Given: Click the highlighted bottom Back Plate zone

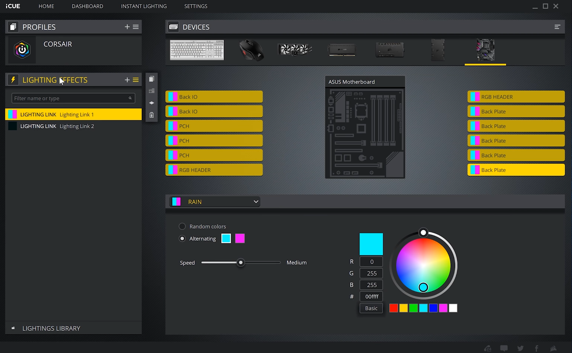Looking at the screenshot, I should click(516, 170).
